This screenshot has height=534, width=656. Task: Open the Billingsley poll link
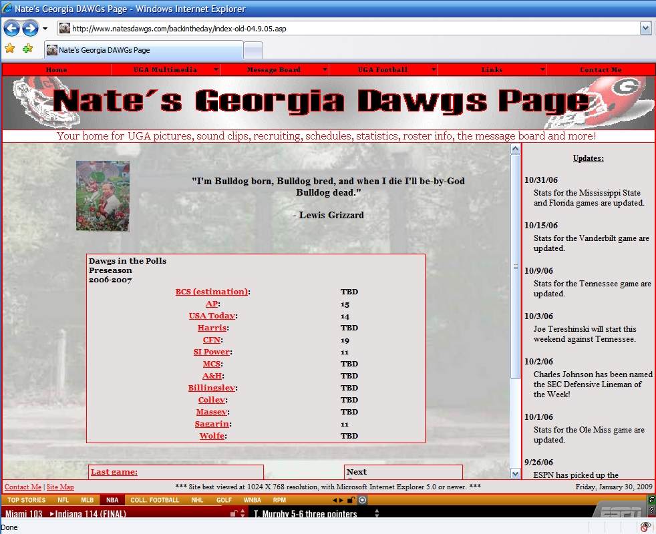click(x=212, y=388)
